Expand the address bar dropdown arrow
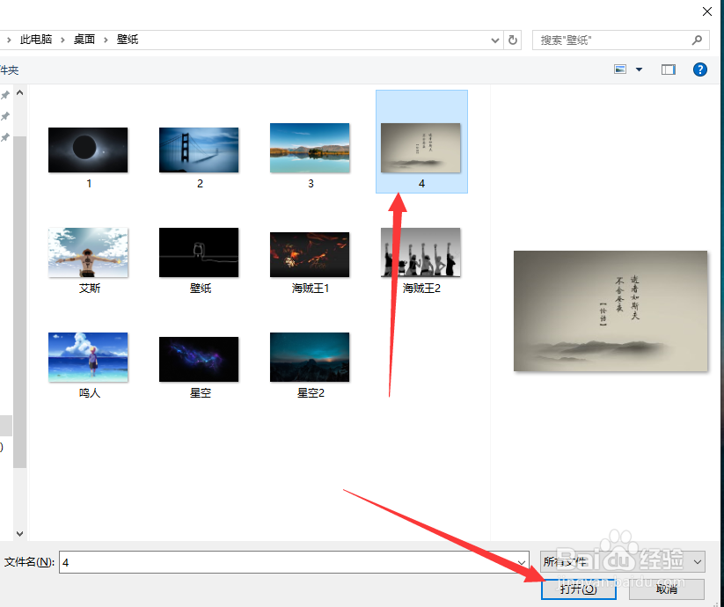The width and height of the screenshot is (724, 607). click(495, 40)
